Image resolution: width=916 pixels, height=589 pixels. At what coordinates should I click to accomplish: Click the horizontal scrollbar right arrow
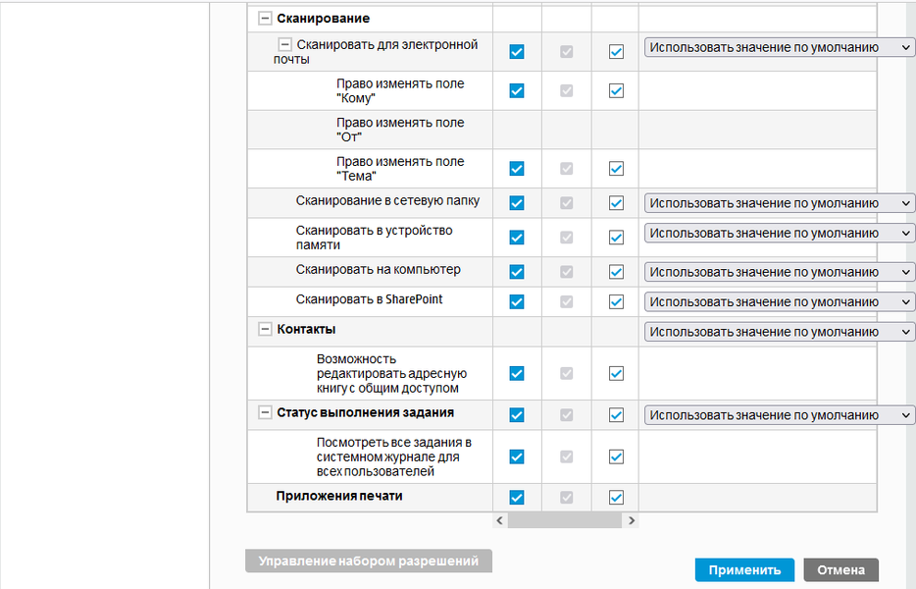[631, 520]
